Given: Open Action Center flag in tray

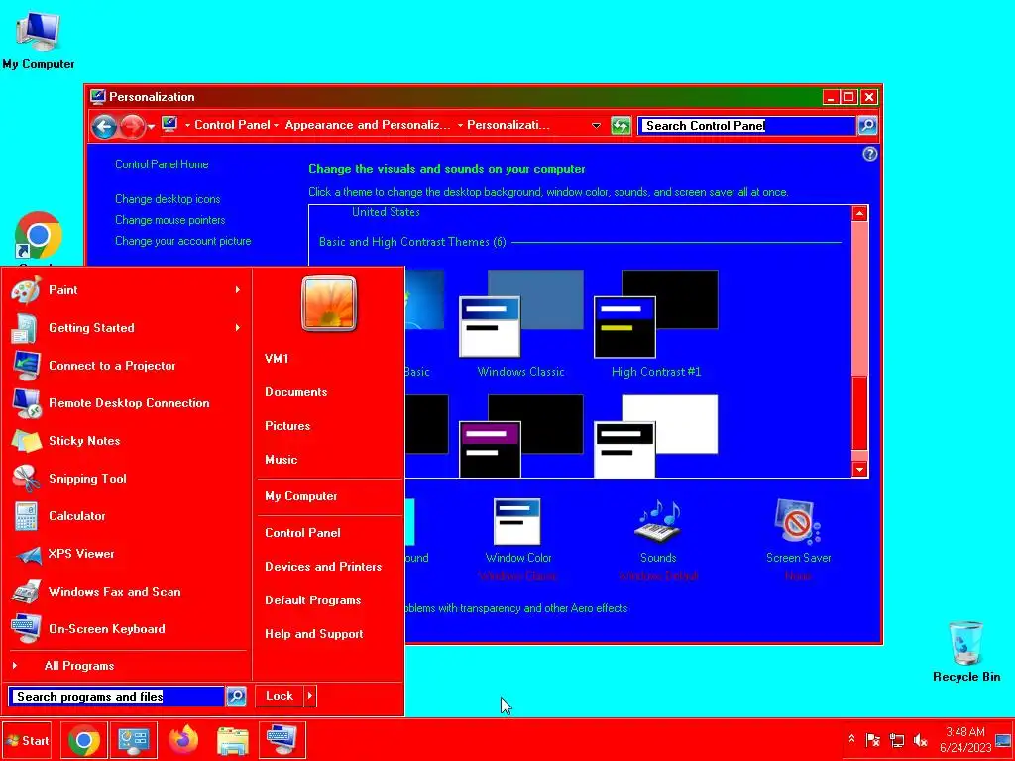Looking at the screenshot, I should click(x=873, y=739).
